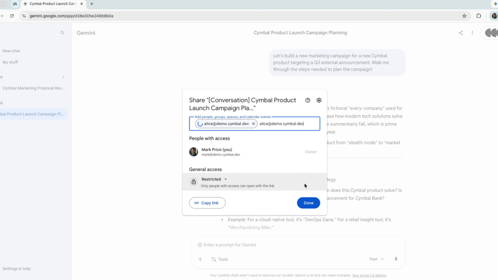Open Settings & help
498x280 pixels.
coord(17,268)
